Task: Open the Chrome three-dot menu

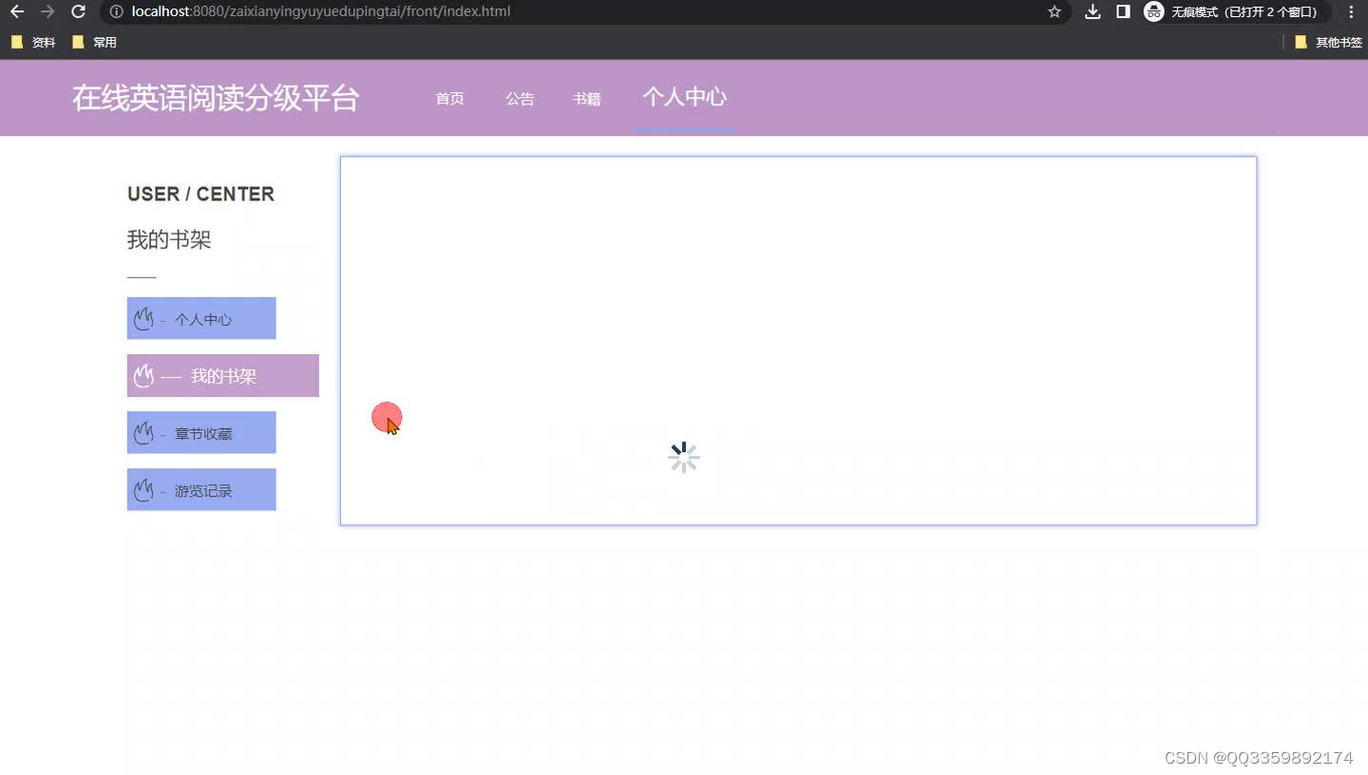Action: pyautogui.click(x=1351, y=11)
